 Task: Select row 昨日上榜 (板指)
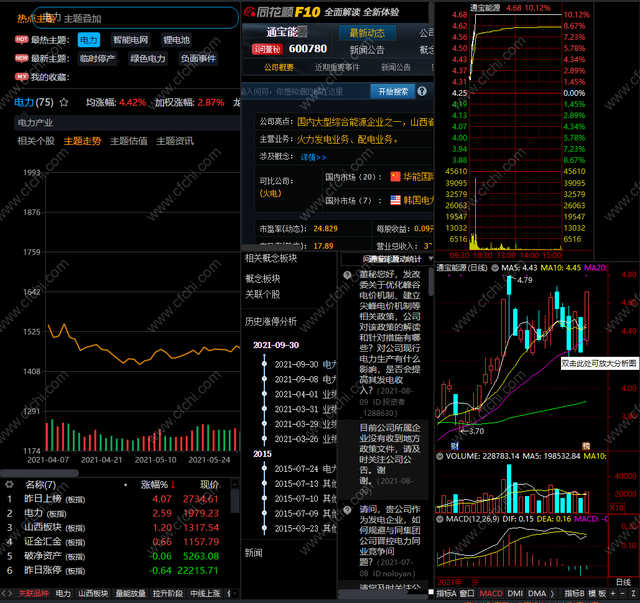pos(116,499)
